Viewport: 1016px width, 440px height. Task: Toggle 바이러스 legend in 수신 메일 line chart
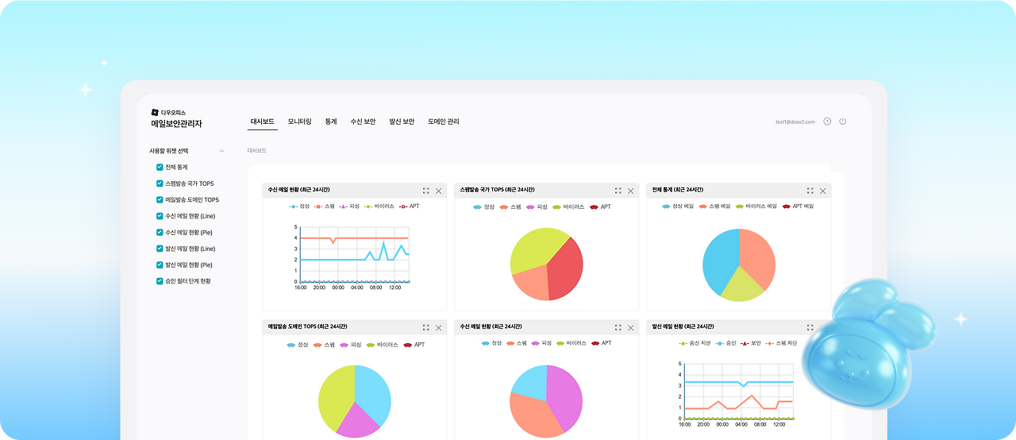pyautogui.click(x=379, y=206)
